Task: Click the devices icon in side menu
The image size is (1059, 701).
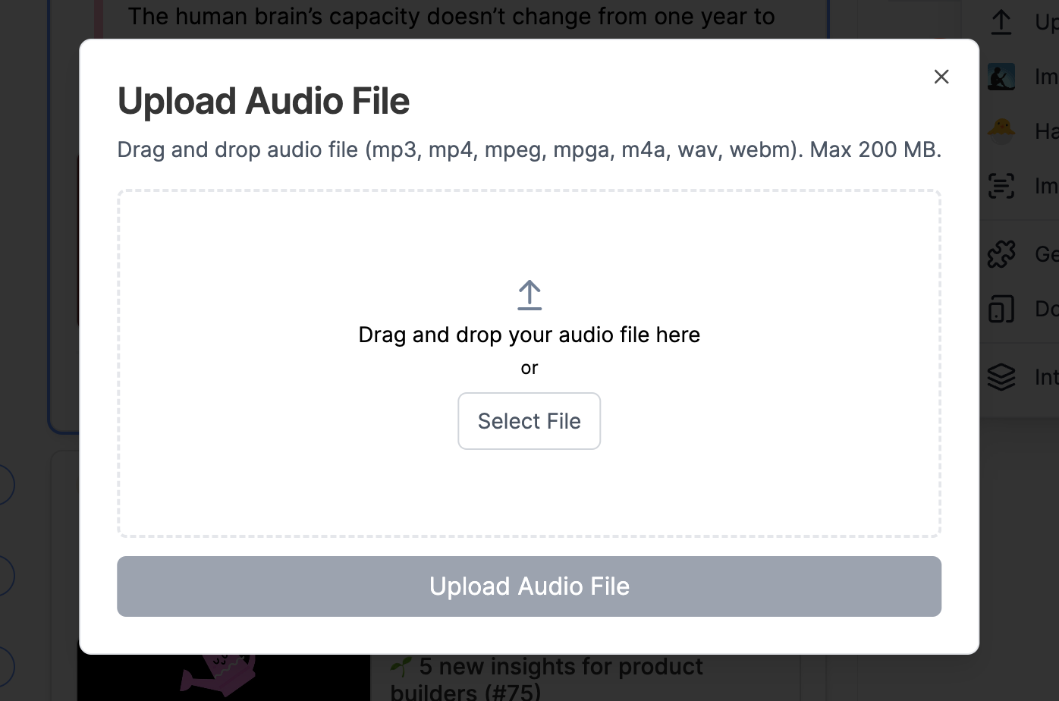Action: (x=1001, y=309)
